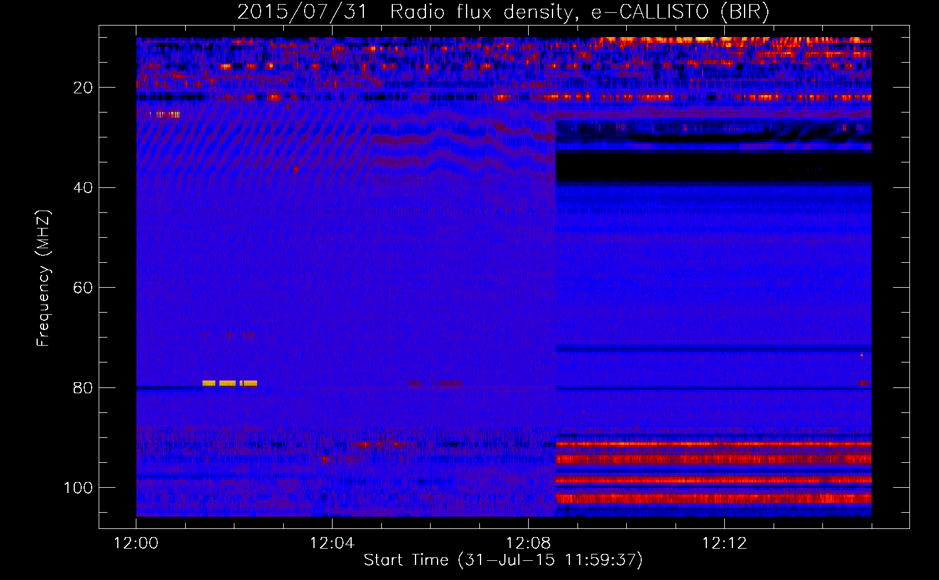
Task: Click the '12:04' time tick label
Action: point(332,543)
